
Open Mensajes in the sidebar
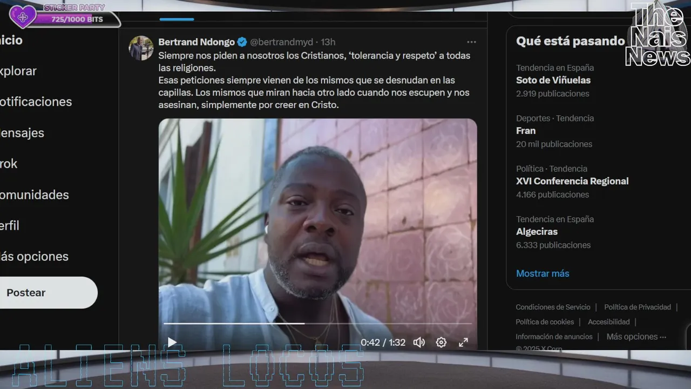pos(22,133)
